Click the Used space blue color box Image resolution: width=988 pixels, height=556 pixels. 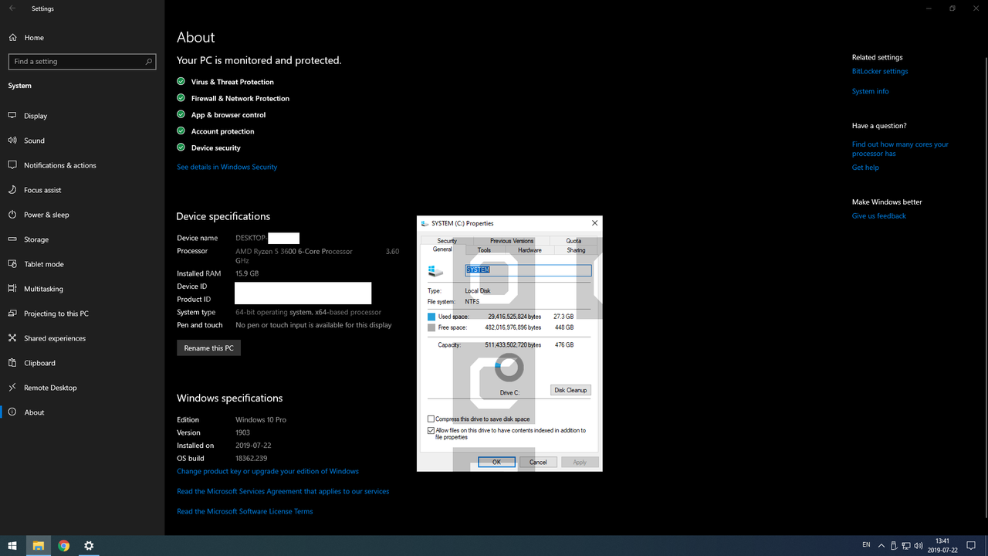[431, 317]
